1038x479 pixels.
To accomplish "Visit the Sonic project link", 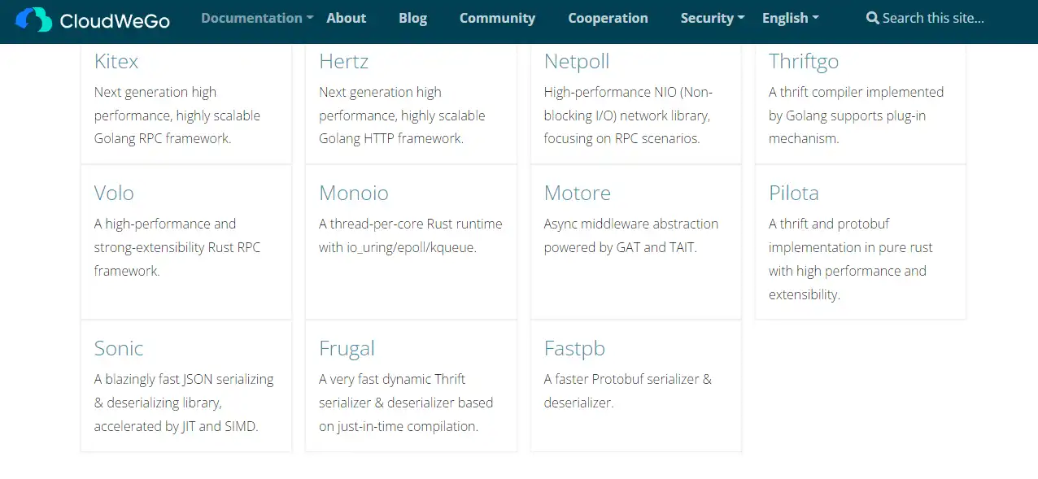I will click(x=119, y=348).
